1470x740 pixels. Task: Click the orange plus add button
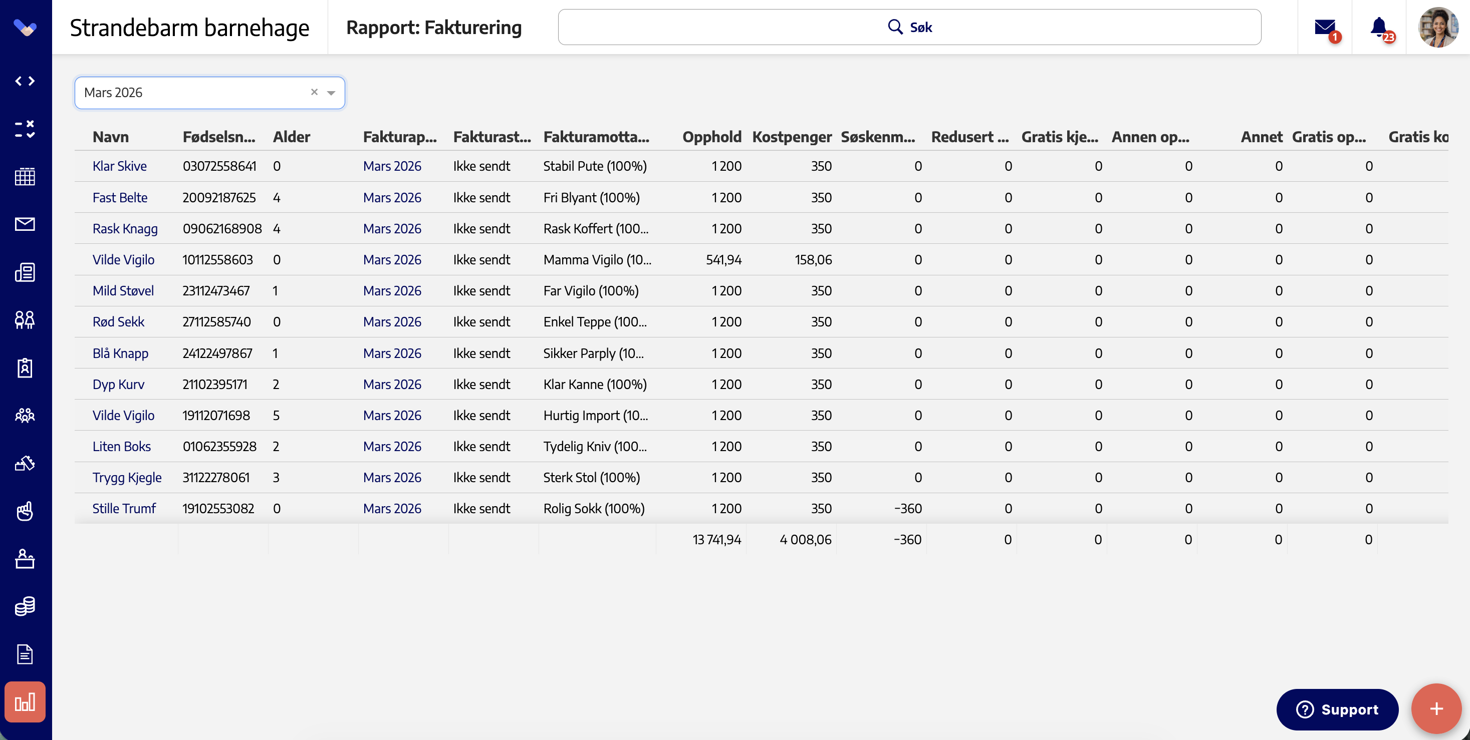pyautogui.click(x=1436, y=708)
